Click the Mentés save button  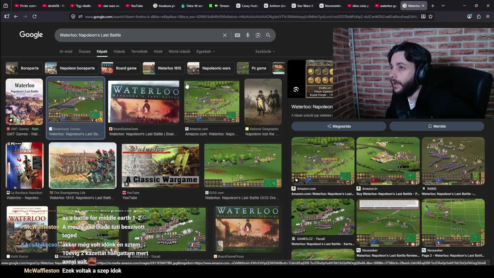tap(436, 126)
